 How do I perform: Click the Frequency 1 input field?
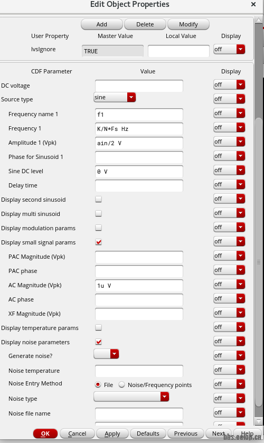pos(139,129)
